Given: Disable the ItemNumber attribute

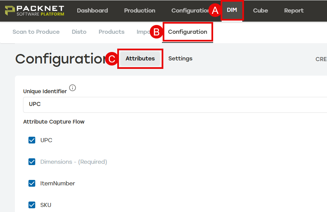Looking at the screenshot, I should click(x=32, y=183).
